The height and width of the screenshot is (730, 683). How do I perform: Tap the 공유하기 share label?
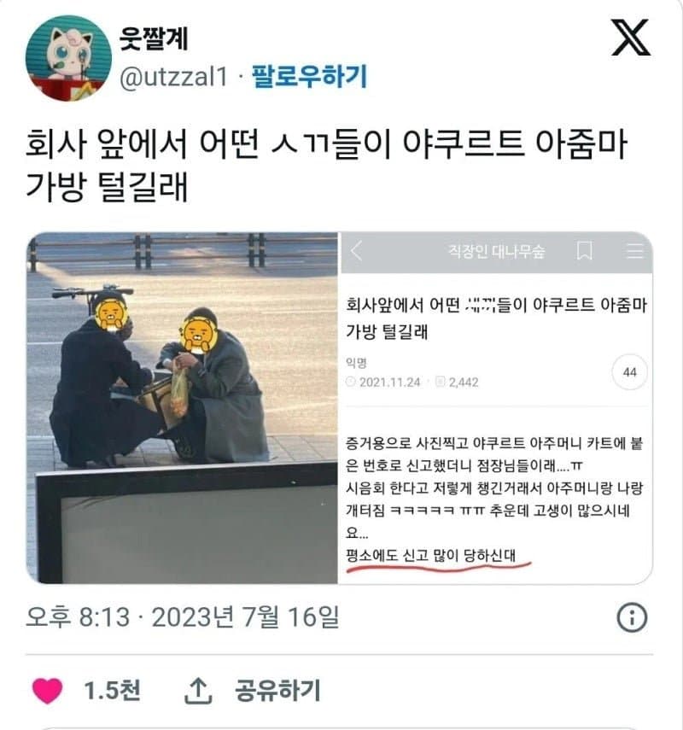click(x=277, y=691)
